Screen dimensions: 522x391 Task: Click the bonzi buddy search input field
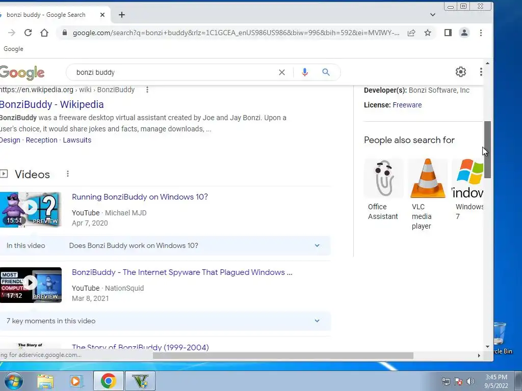pyautogui.click(x=173, y=72)
